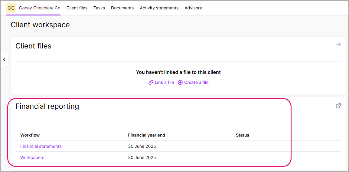Viewport: 349px width, 172px height.
Task: Click the chain icon beside Link a file
Action: (x=151, y=82)
